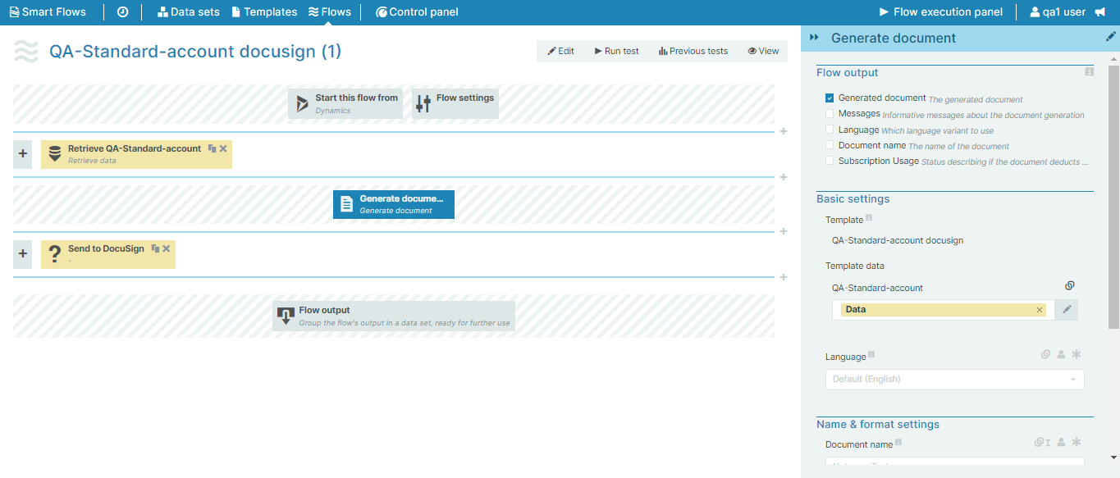1120x478 pixels.
Task: Add step in Send to DocuSign row
Action: point(22,254)
